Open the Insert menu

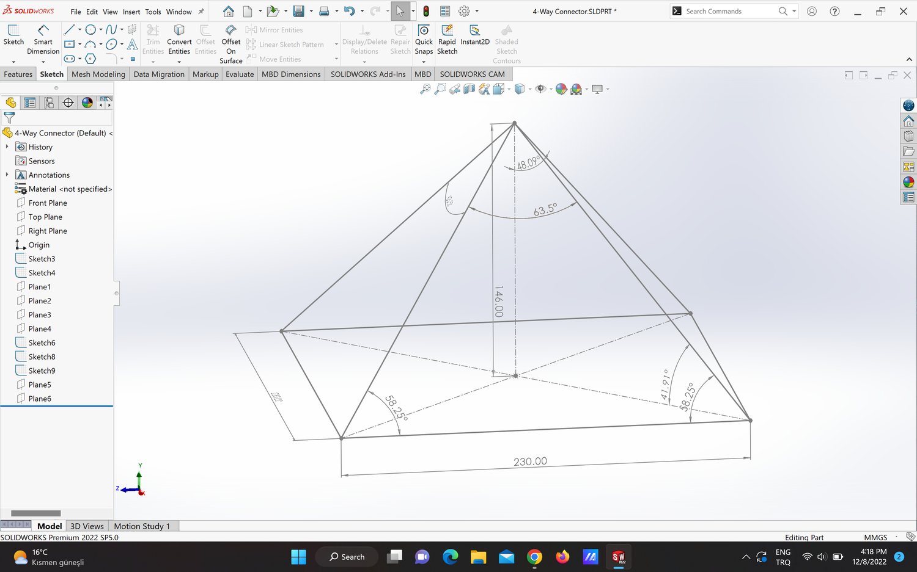131,12
